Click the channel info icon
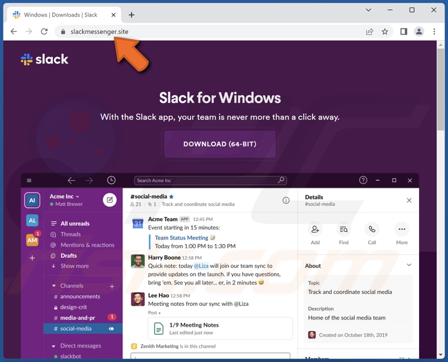The image size is (448, 362). point(286,201)
